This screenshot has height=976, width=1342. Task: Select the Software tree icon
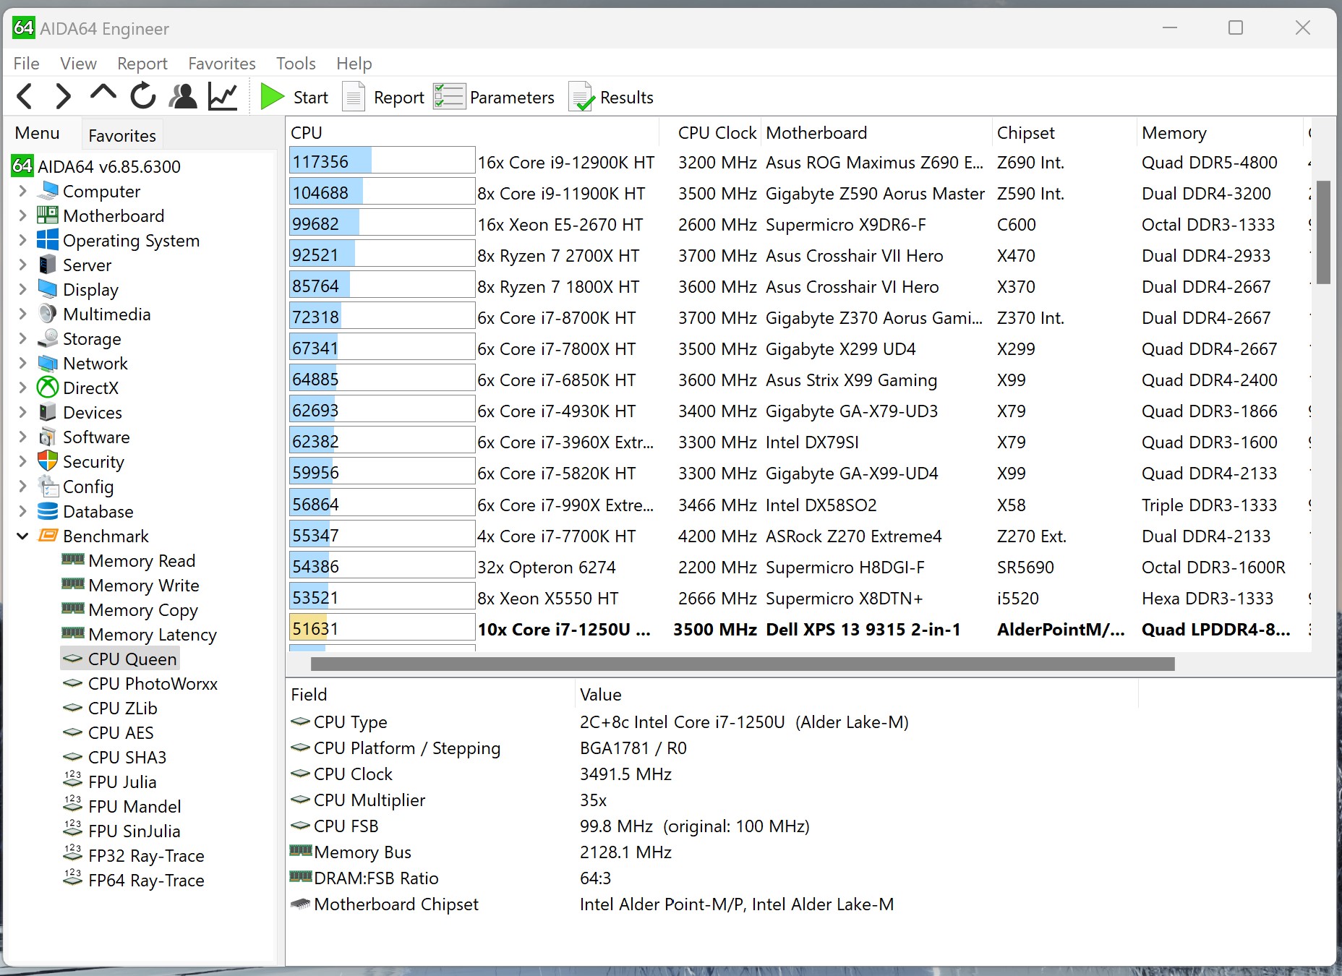[48, 437]
